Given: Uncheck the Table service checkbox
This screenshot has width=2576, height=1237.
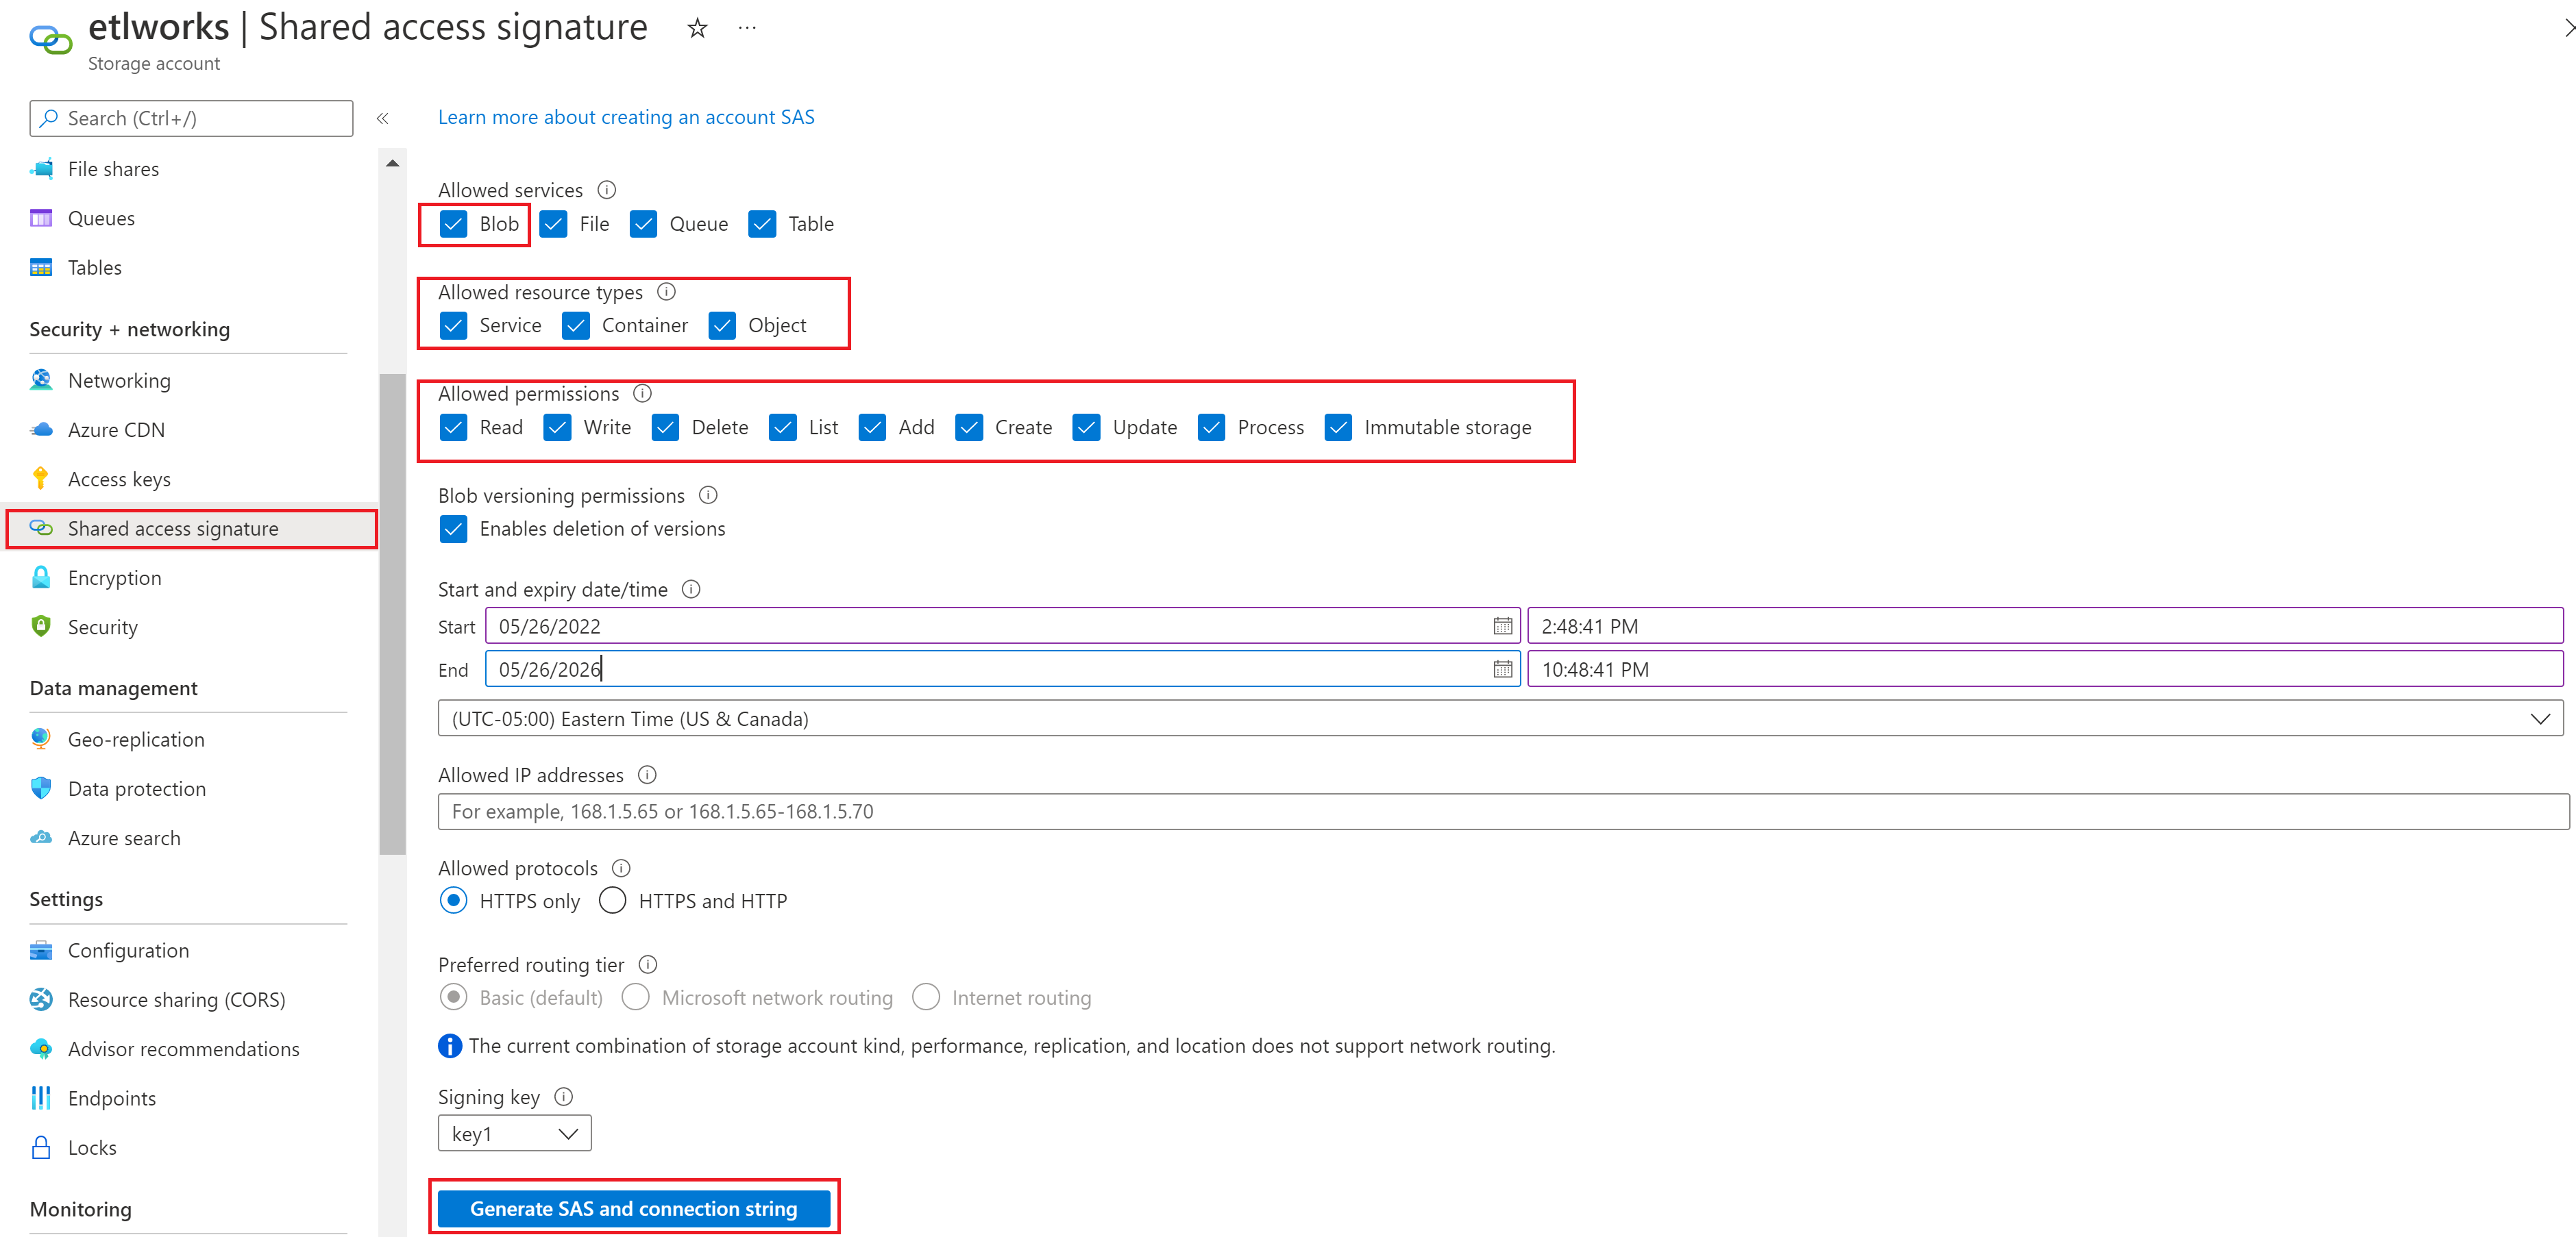Looking at the screenshot, I should pos(763,224).
